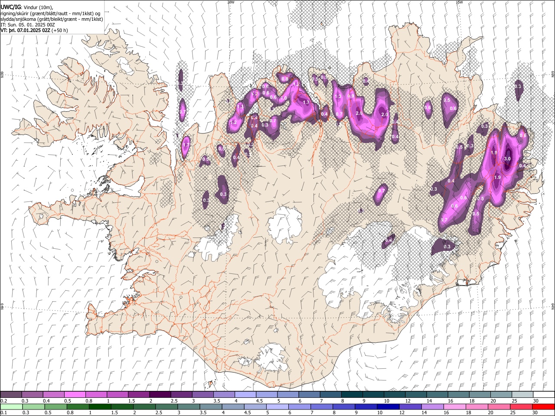Screen dimensions: 555x416
Task: Select the darkest purple swatch between 2 and 2.5, top row
Action: click(x=160, y=394)
